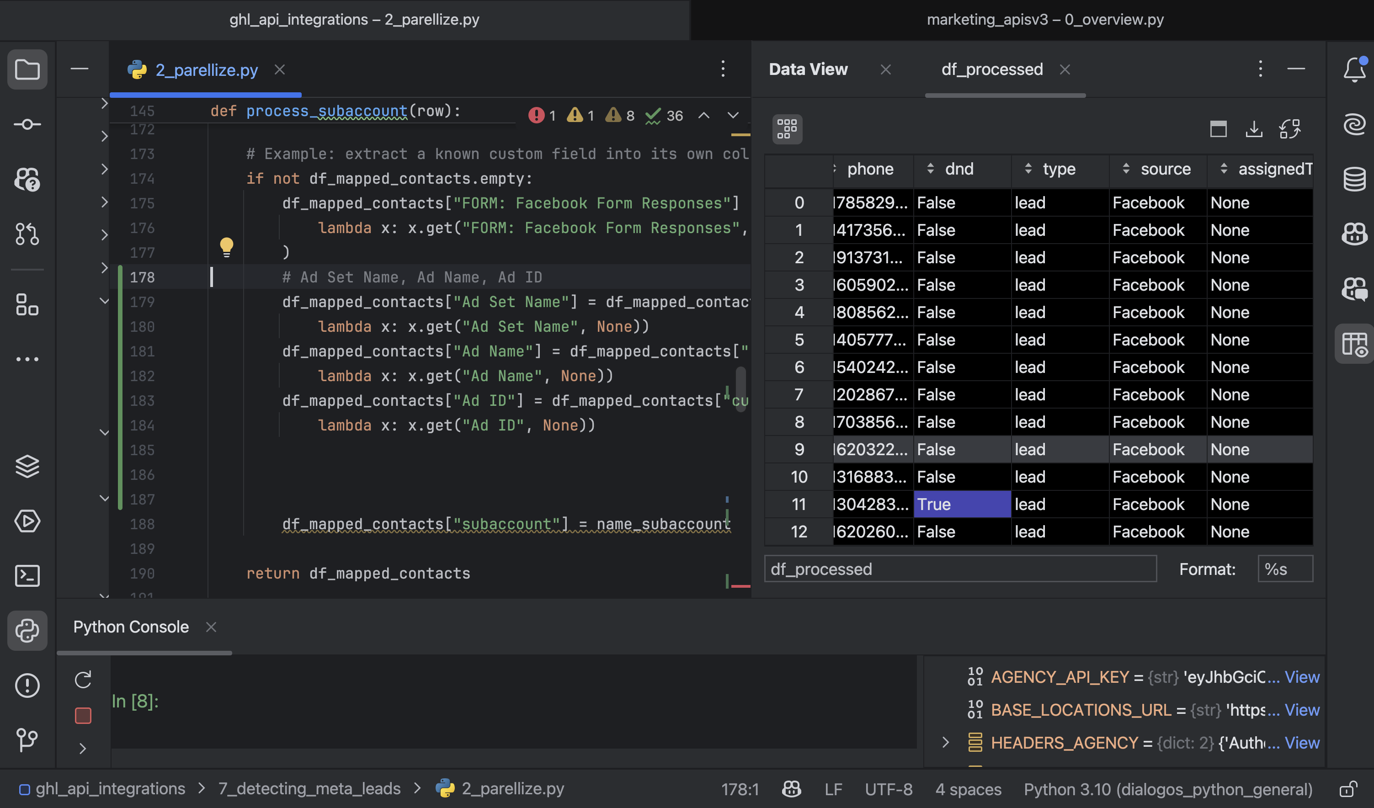The width and height of the screenshot is (1374, 808).
Task: Click View link for BASE_LOCATIONS_URL
Action: pyautogui.click(x=1302, y=709)
